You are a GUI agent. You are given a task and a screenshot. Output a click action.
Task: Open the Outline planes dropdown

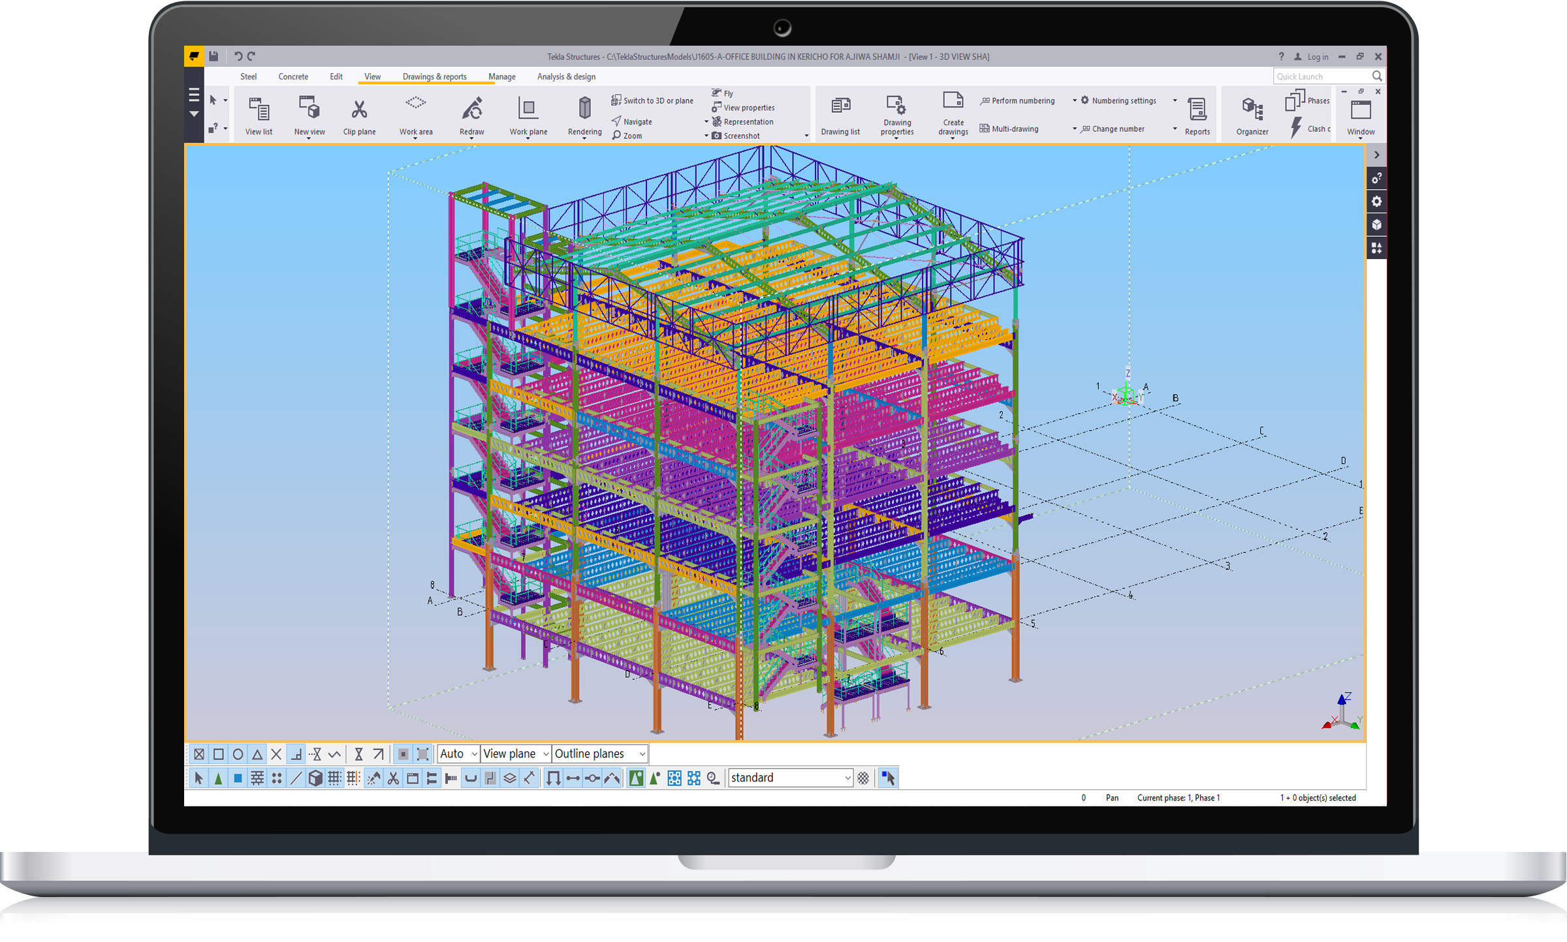642,755
